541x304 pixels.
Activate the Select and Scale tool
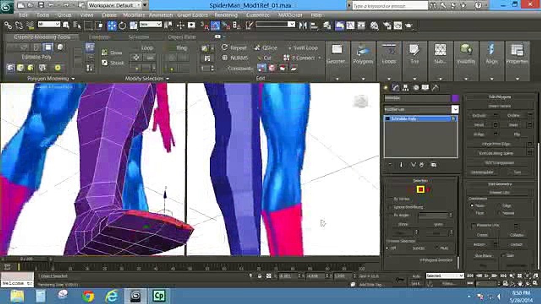point(133,25)
